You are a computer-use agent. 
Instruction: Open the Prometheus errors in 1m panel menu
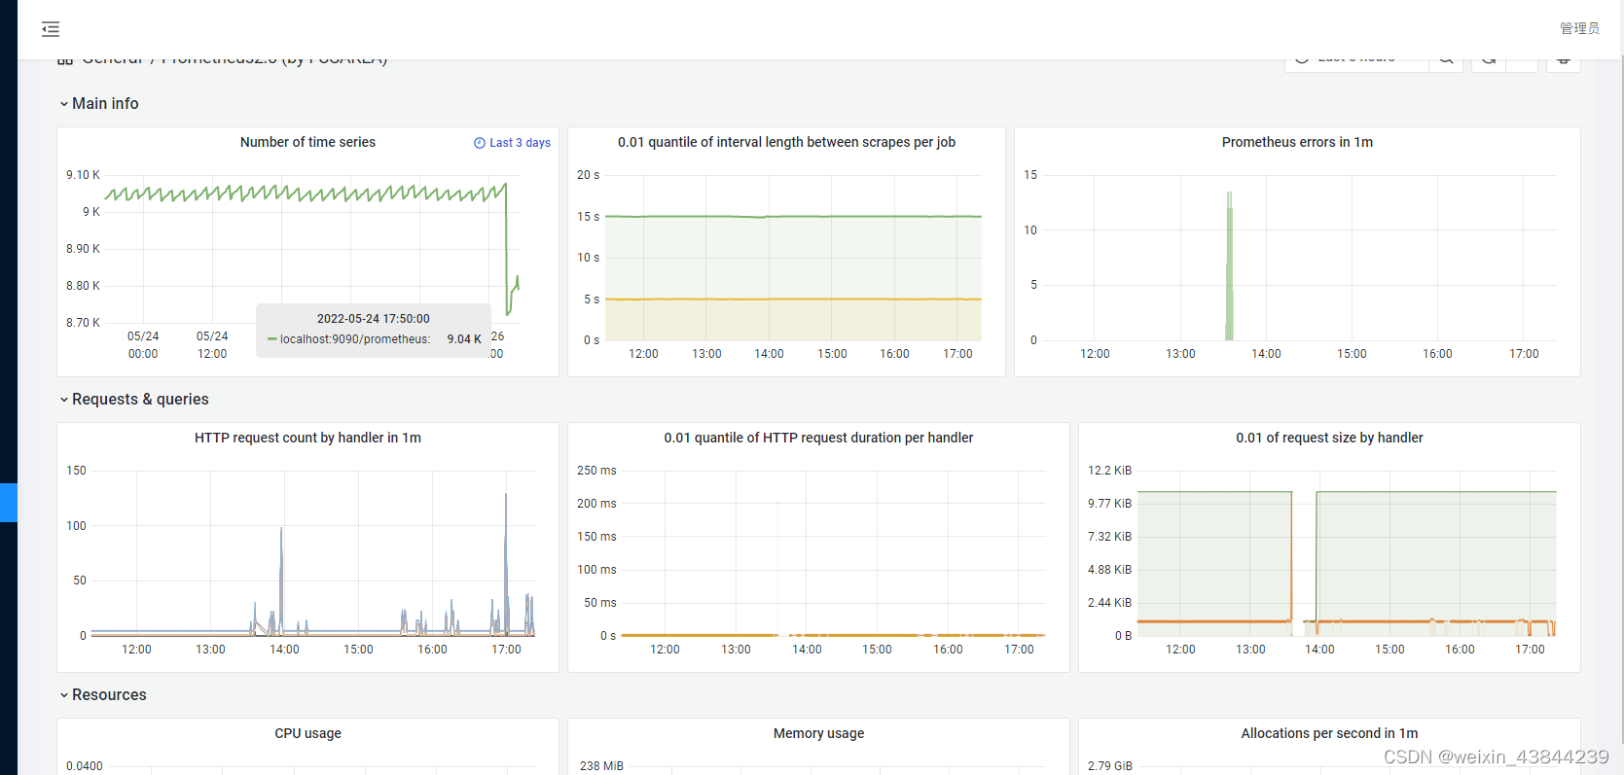tap(1297, 142)
